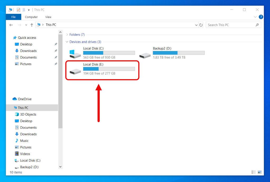Expand the ribbon with the chevron

(255, 17)
